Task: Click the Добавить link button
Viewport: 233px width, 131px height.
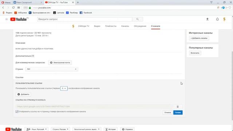Action: coord(23,94)
